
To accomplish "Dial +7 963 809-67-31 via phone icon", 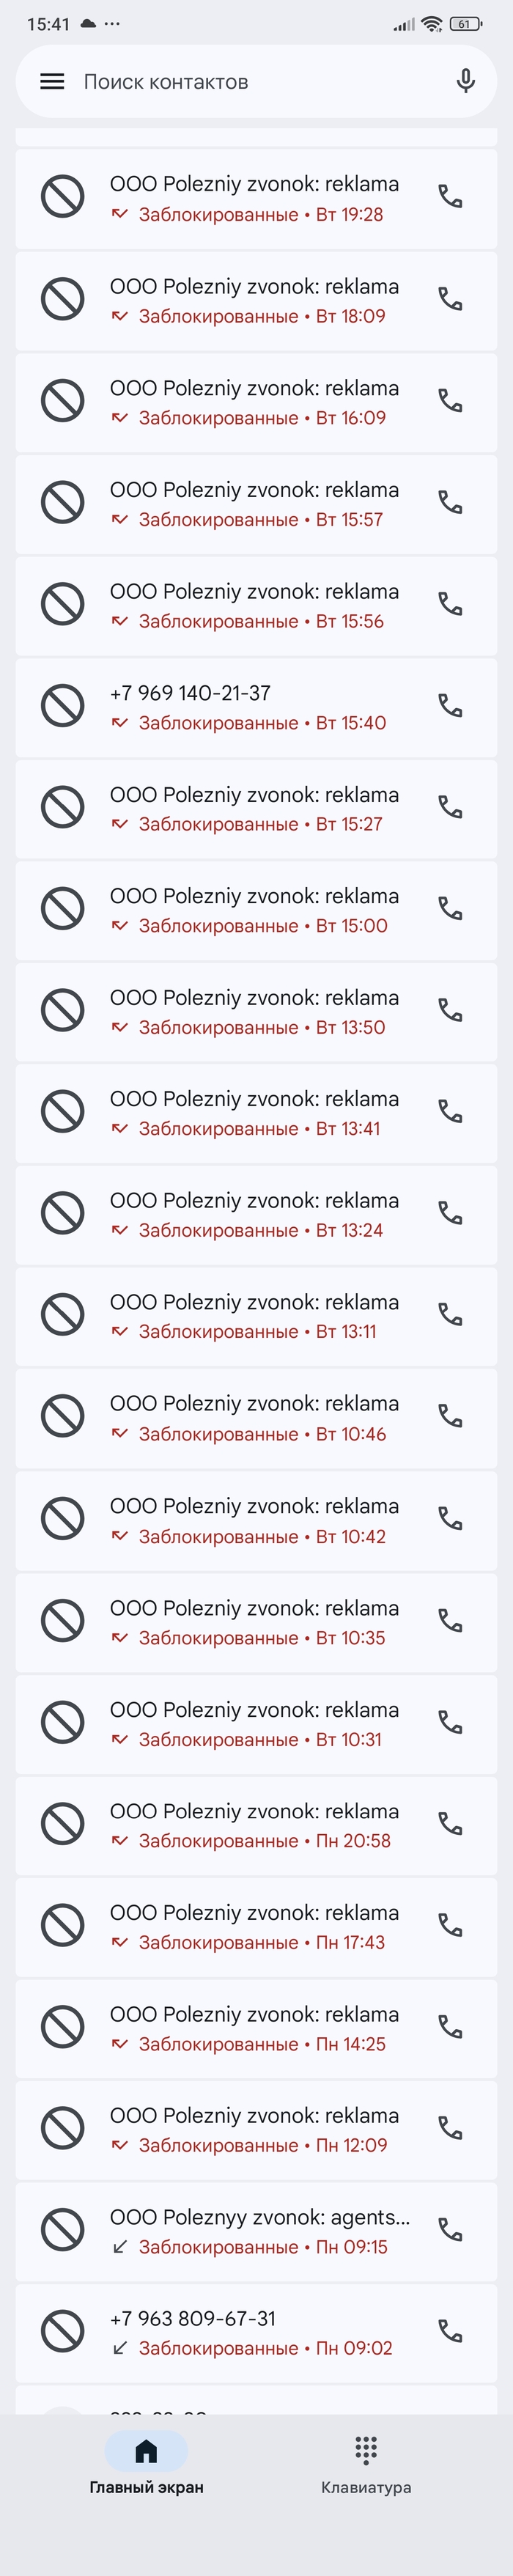I will point(451,2332).
